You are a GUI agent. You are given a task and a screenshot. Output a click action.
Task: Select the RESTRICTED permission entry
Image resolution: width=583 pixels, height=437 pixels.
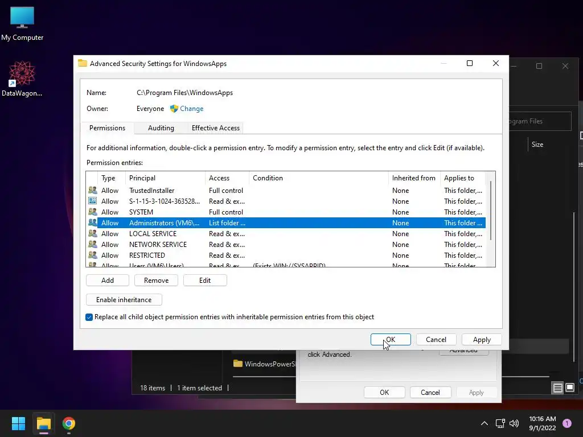(286, 255)
